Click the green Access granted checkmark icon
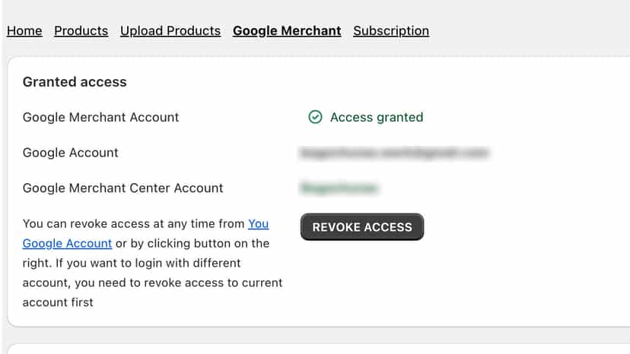The image size is (630, 354). tap(315, 117)
